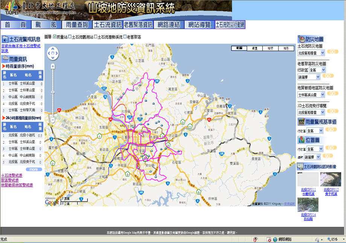This screenshot has height=243, width=346.
Task: Check the 老舊聚落 layer checkbox
Action: (125, 37)
